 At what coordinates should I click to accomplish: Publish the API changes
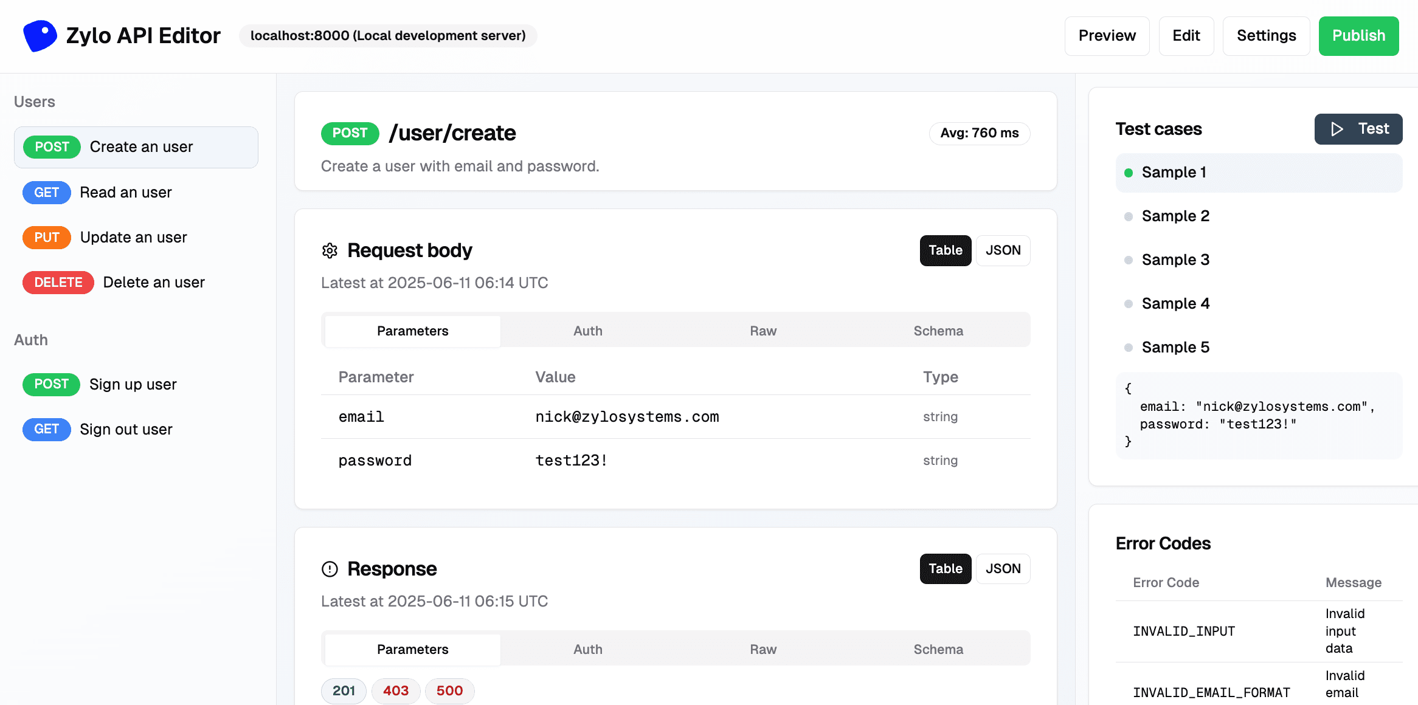click(x=1358, y=36)
